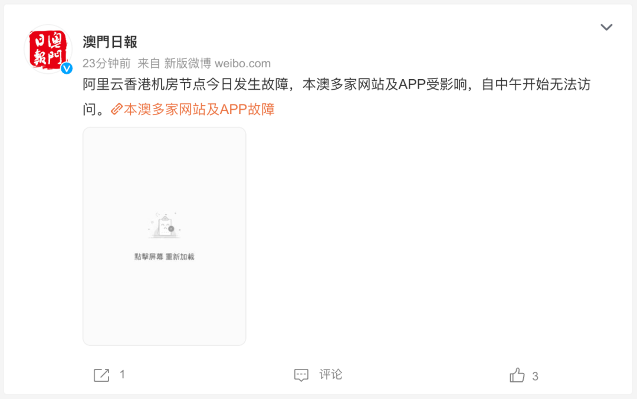The height and width of the screenshot is (399, 637).
Task: Click the orange chain link icon
Action: pos(117,109)
